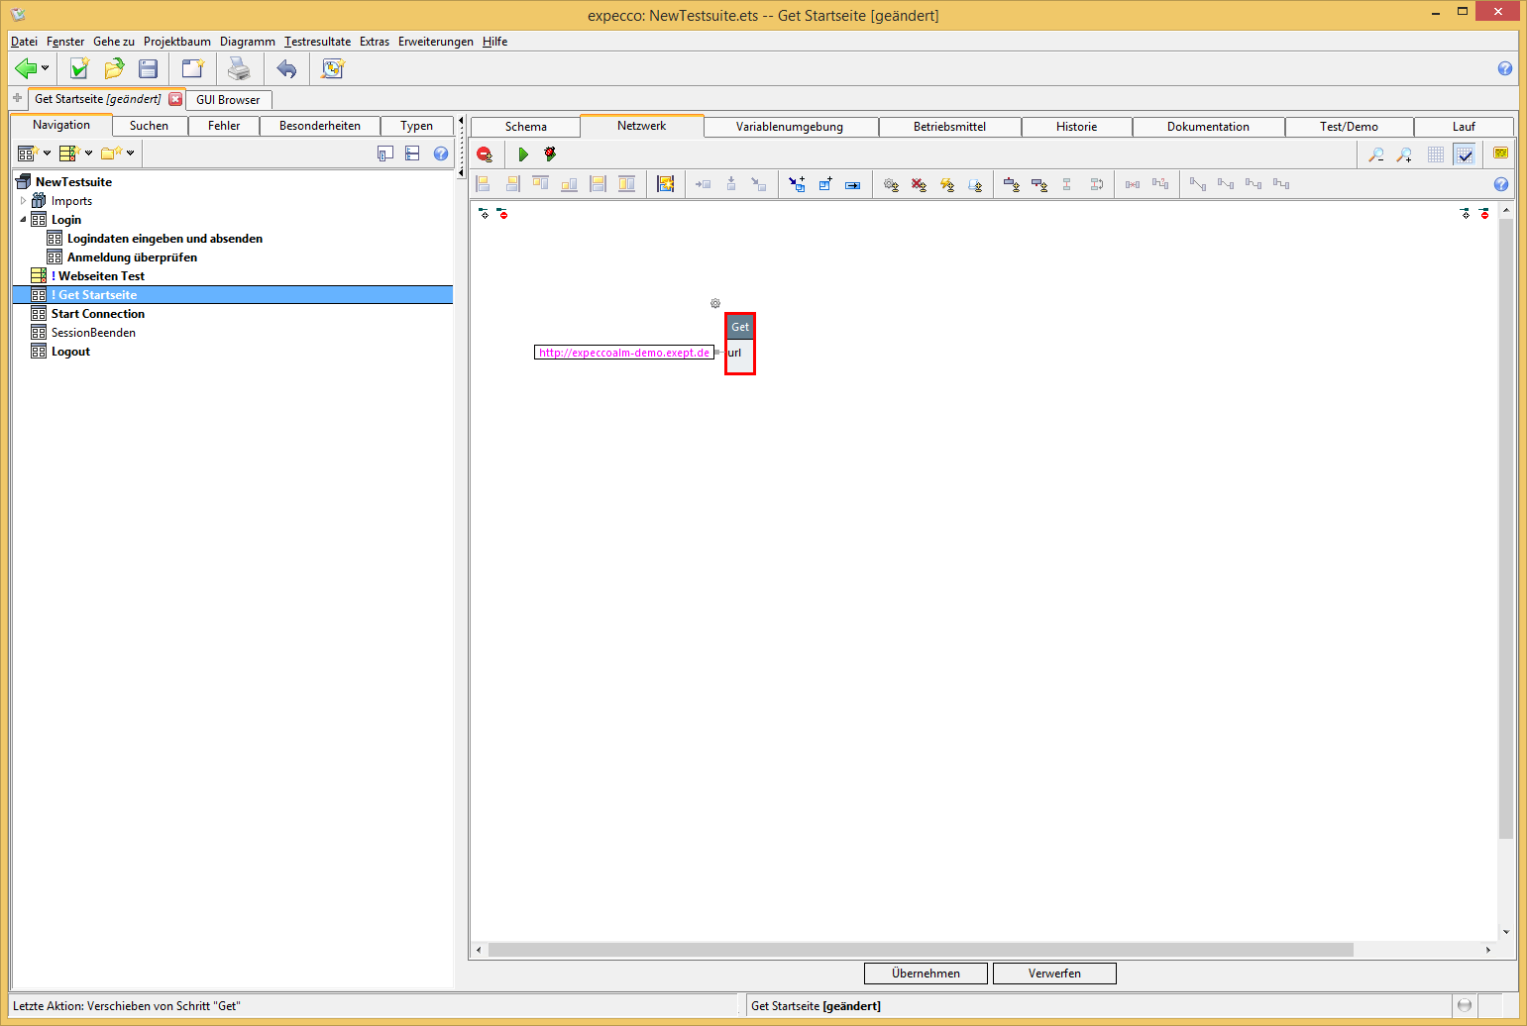Image resolution: width=1527 pixels, height=1026 pixels.
Task: Click the zoom out magnifier icon
Action: (x=1376, y=154)
